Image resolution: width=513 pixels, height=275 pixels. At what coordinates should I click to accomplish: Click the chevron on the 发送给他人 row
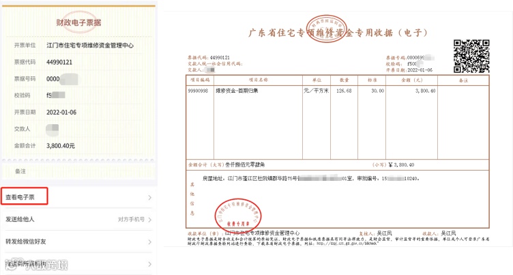(x=150, y=220)
